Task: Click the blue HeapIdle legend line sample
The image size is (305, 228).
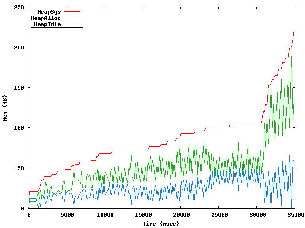Action: [72, 24]
